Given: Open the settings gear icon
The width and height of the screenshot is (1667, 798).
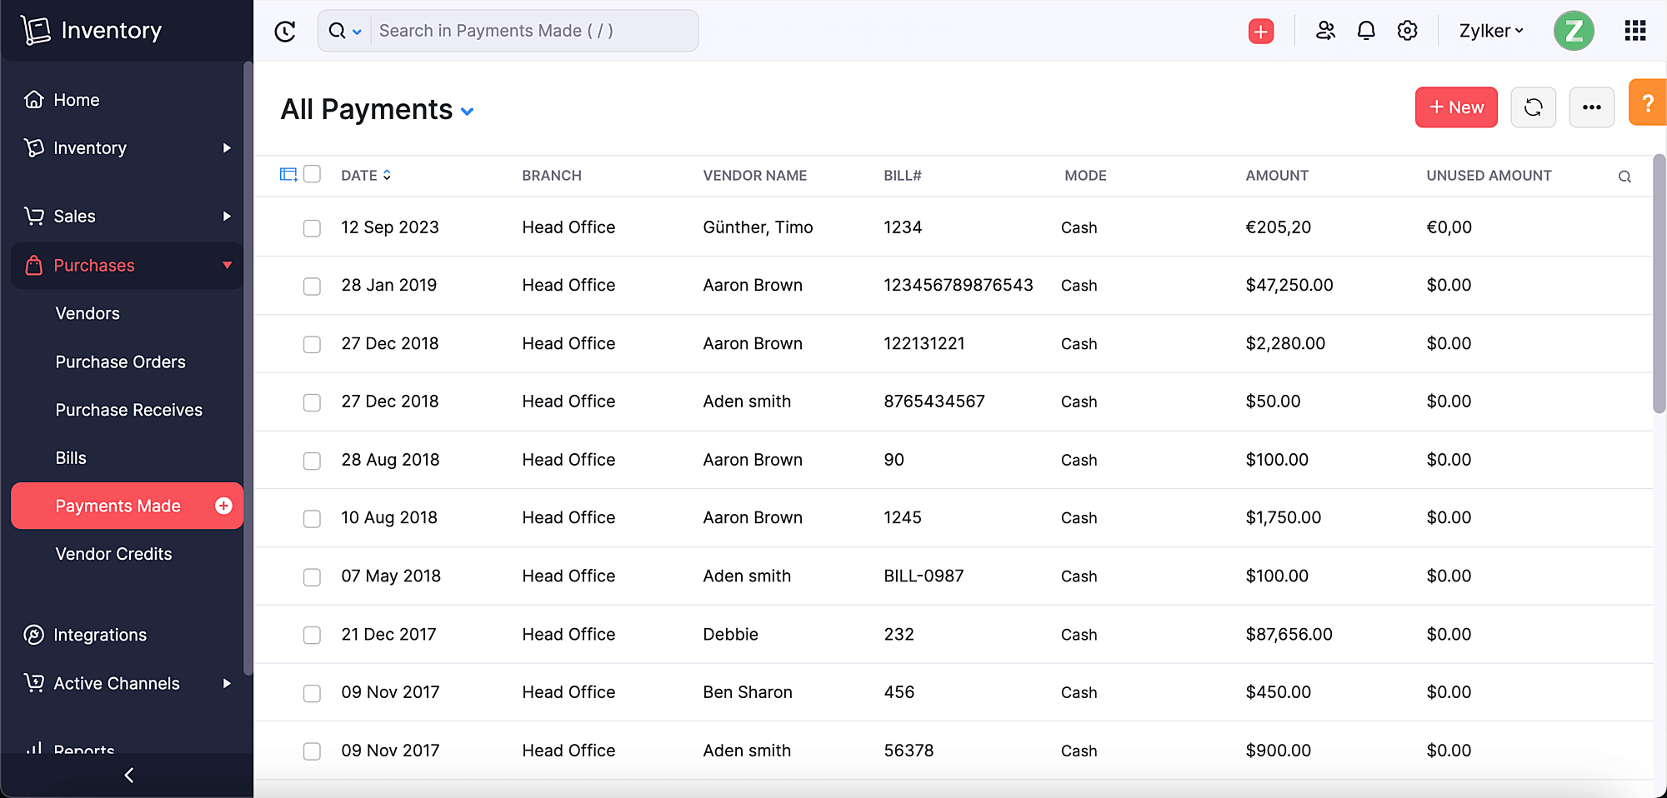Looking at the screenshot, I should (1407, 30).
